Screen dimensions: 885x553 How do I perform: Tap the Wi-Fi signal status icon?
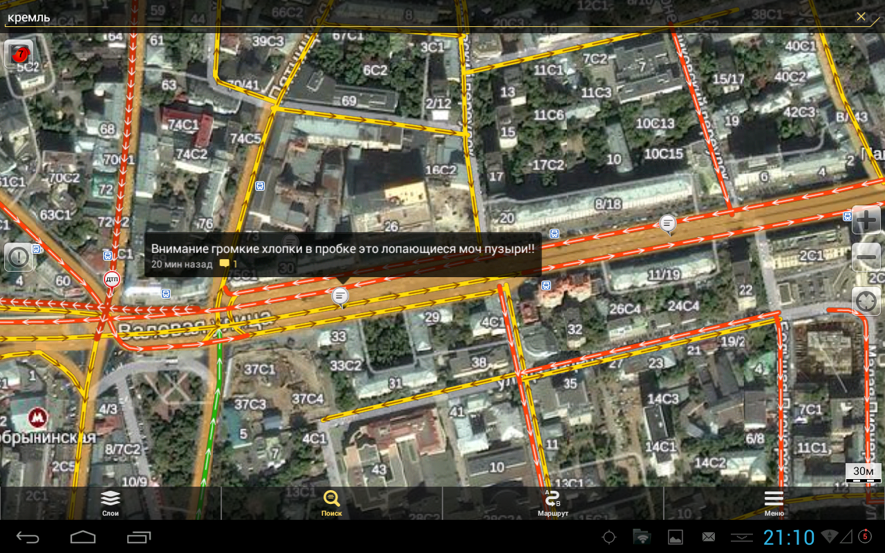(x=829, y=536)
